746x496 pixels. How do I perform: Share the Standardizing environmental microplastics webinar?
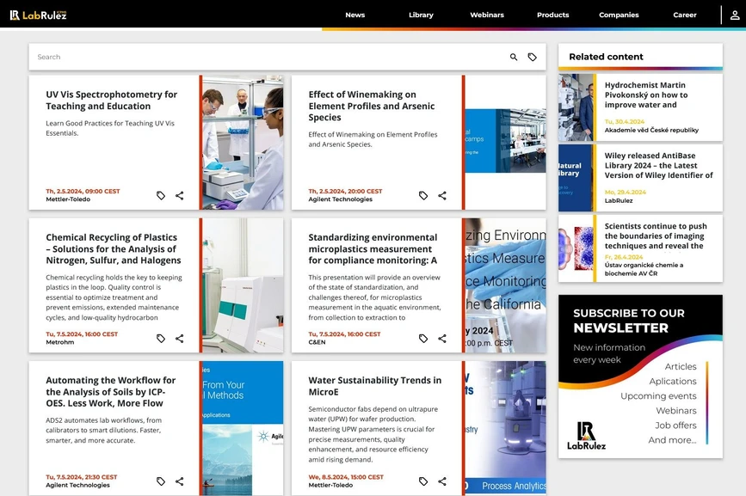click(442, 339)
